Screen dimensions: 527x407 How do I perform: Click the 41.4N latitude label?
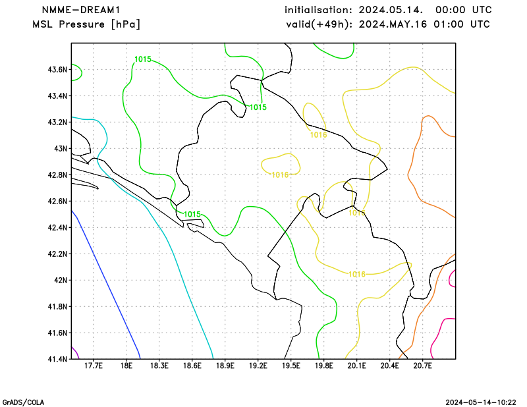57,359
